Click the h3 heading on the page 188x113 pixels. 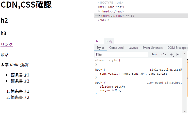point(3,33)
